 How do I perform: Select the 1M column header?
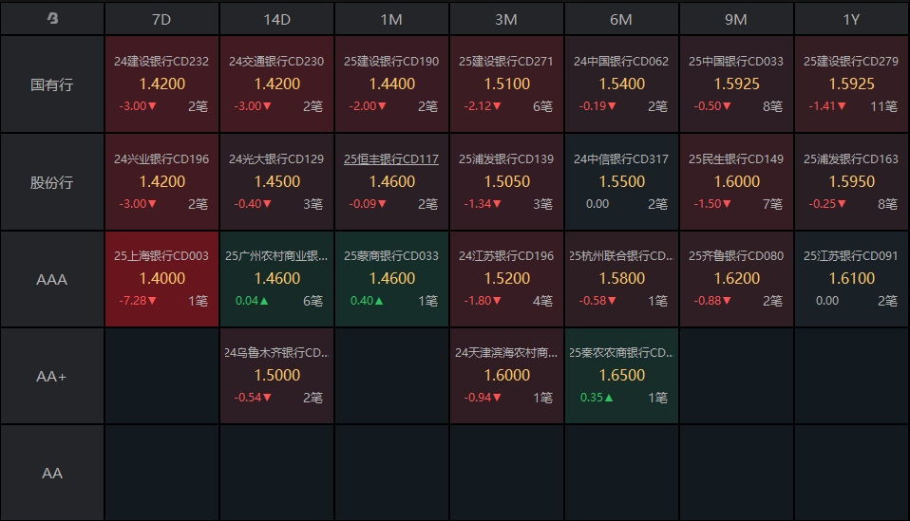click(x=391, y=19)
